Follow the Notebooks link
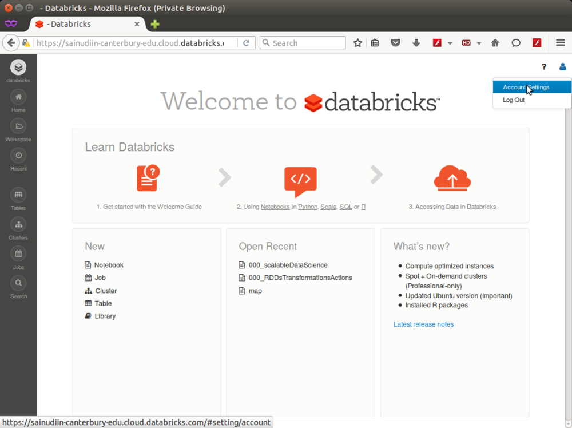The height and width of the screenshot is (428, 572). click(x=275, y=207)
